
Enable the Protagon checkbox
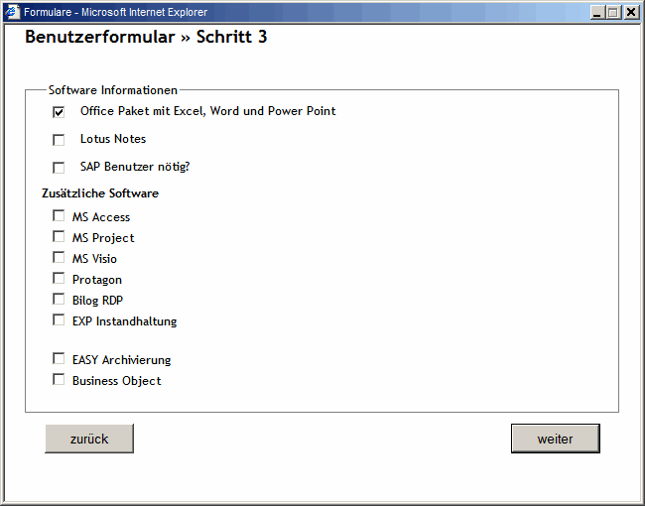pos(59,278)
